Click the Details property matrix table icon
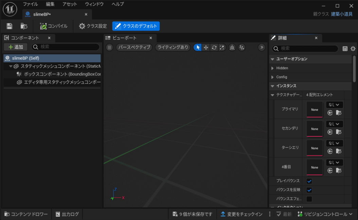This screenshot has width=358, height=220. [345, 49]
